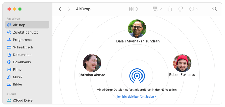Click the Filme filmstrip icon
The height and width of the screenshot is (107, 225).
pos(9,70)
